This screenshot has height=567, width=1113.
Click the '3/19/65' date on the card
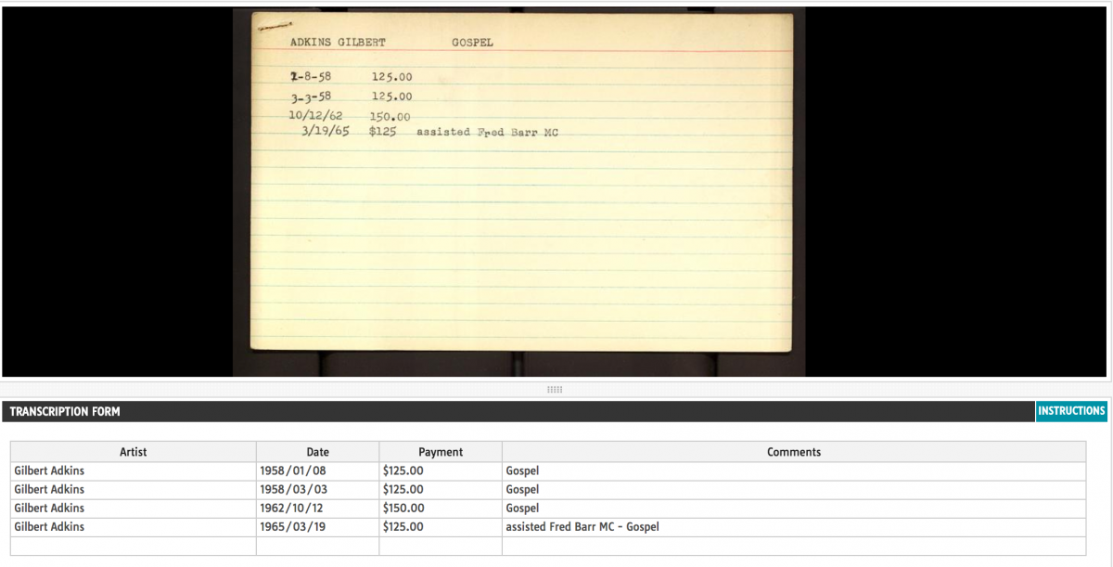pyautogui.click(x=326, y=132)
